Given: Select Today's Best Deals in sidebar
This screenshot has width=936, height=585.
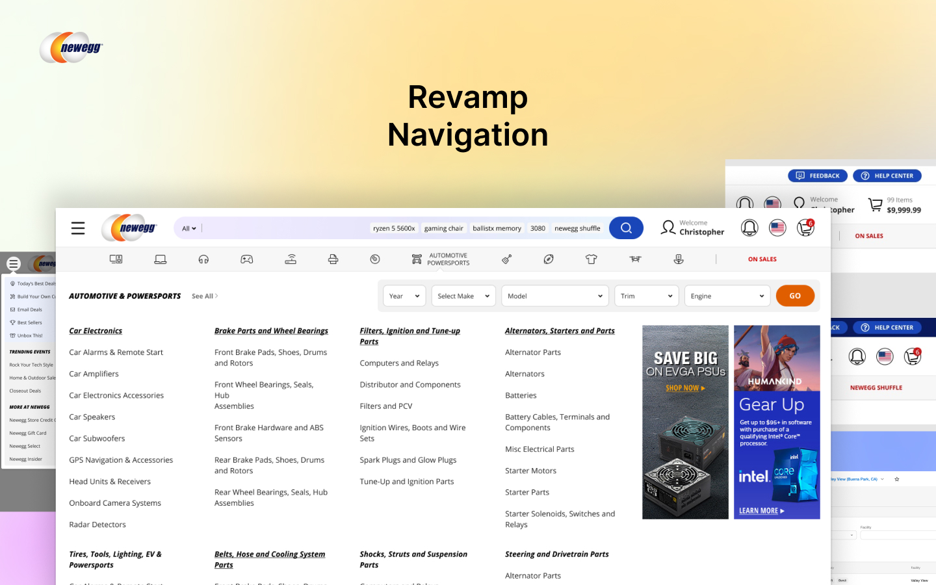Looking at the screenshot, I should click(x=32, y=283).
